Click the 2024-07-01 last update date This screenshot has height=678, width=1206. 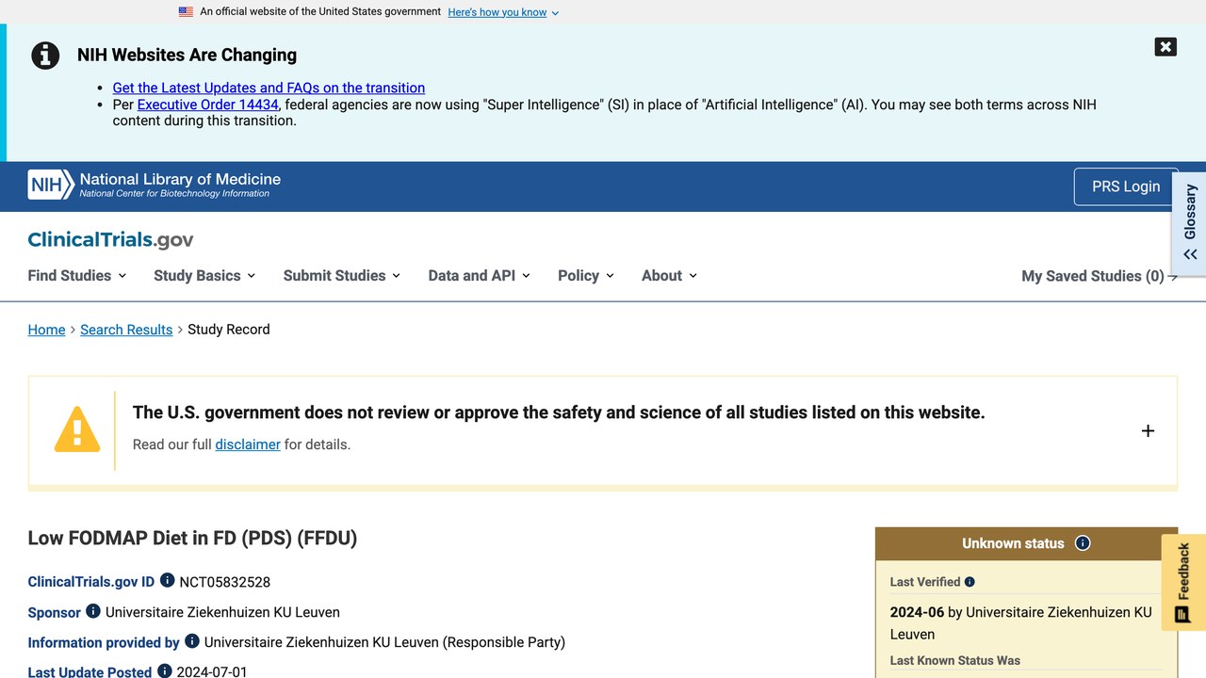click(212, 671)
